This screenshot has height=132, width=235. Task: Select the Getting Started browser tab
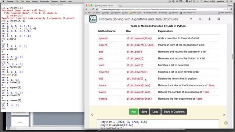click(x=106, y=6)
